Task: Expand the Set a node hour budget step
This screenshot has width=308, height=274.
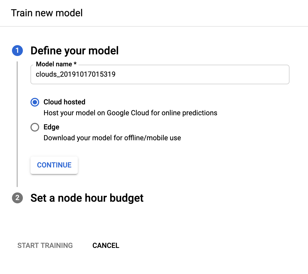Action: [x=87, y=198]
